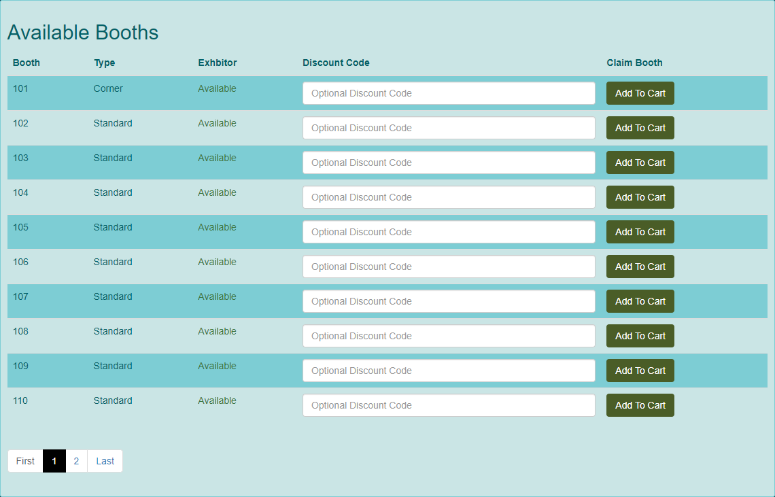
Task: Select booth number 107 cell
Action: 20,296
